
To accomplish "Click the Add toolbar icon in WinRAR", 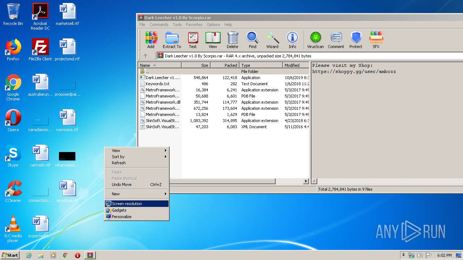I will 151,40.
